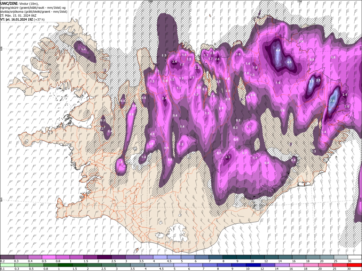The height and width of the screenshot is (271, 362).
Task: Click the 7.0 precipitation value on map
Action: [x=332, y=101]
